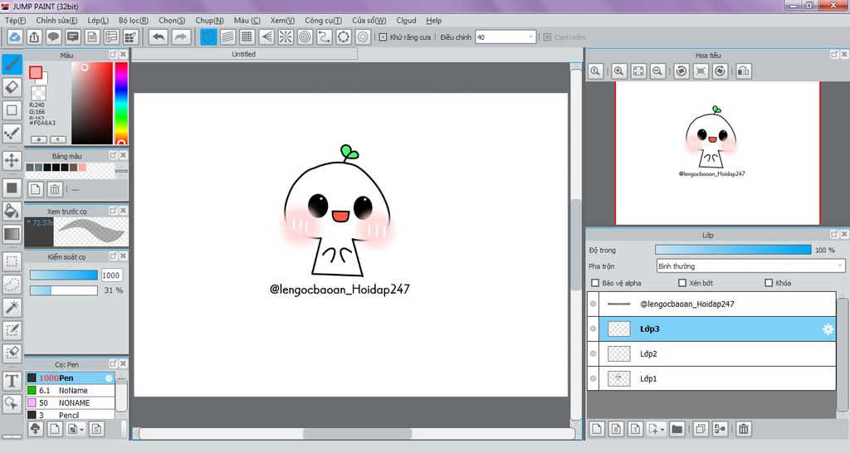Image resolution: width=850 pixels, height=453 pixels.
Task: Open the add layer dropdown arrow
Action: [x=662, y=430]
